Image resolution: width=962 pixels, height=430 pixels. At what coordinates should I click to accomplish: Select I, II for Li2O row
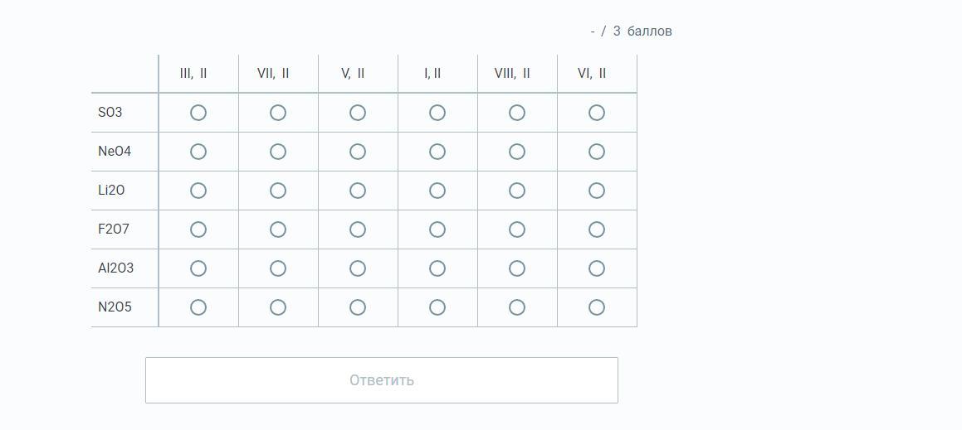437,191
